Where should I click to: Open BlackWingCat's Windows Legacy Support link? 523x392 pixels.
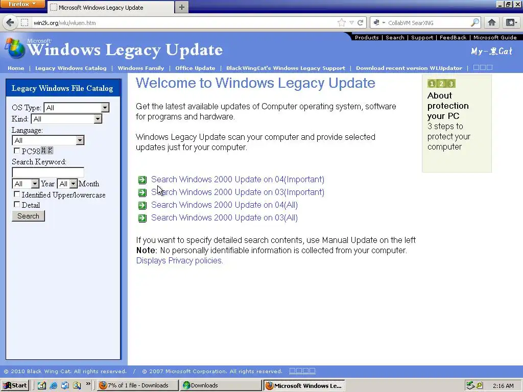(x=286, y=68)
